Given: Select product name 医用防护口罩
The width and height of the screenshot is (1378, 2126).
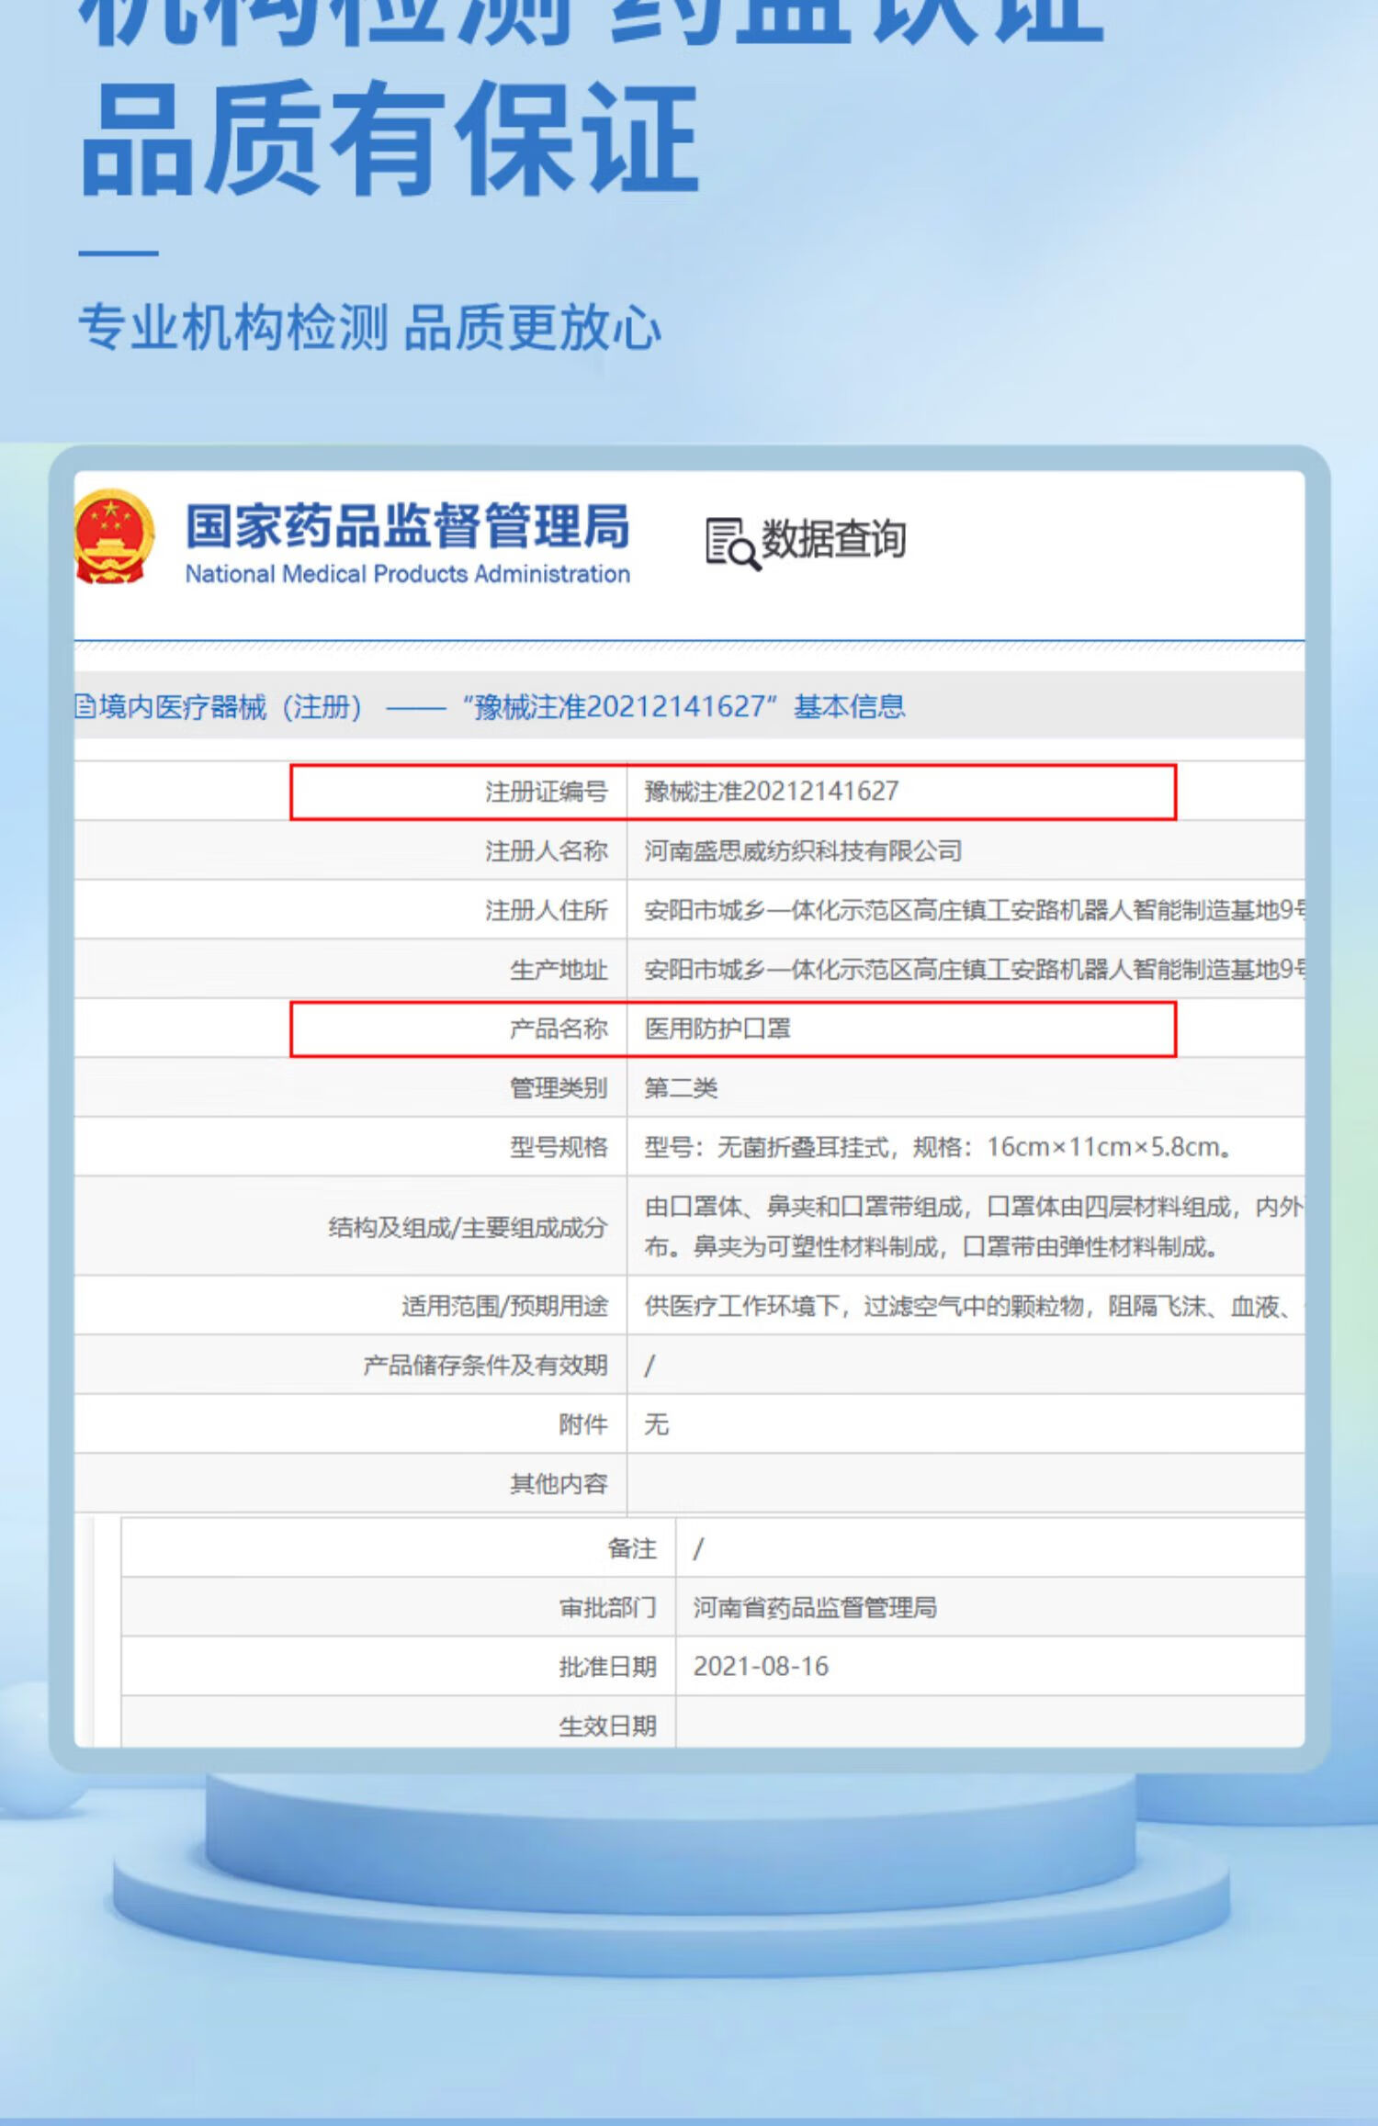Looking at the screenshot, I should click(x=717, y=1029).
